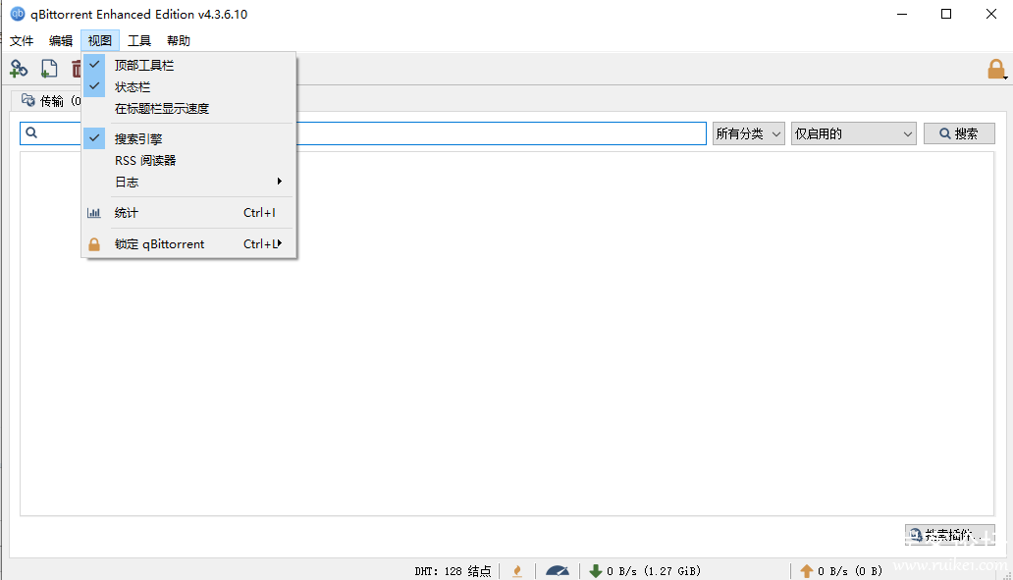1013x580 pixels.
Task: Close the 视图 menu
Action: [x=100, y=40]
